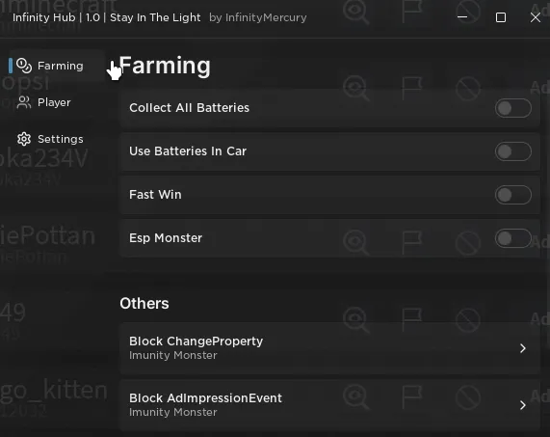
Task: Close the Infinity Hub window
Action: point(536,17)
